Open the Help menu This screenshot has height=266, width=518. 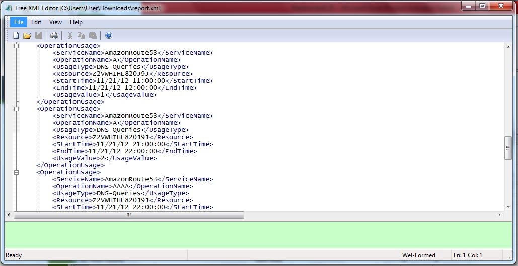pyautogui.click(x=76, y=22)
